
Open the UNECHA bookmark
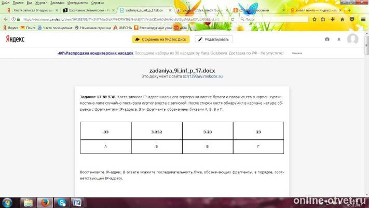tap(122, 28)
